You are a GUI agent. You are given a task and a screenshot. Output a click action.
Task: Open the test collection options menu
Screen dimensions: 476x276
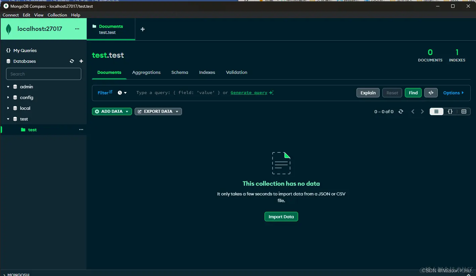coord(81,130)
